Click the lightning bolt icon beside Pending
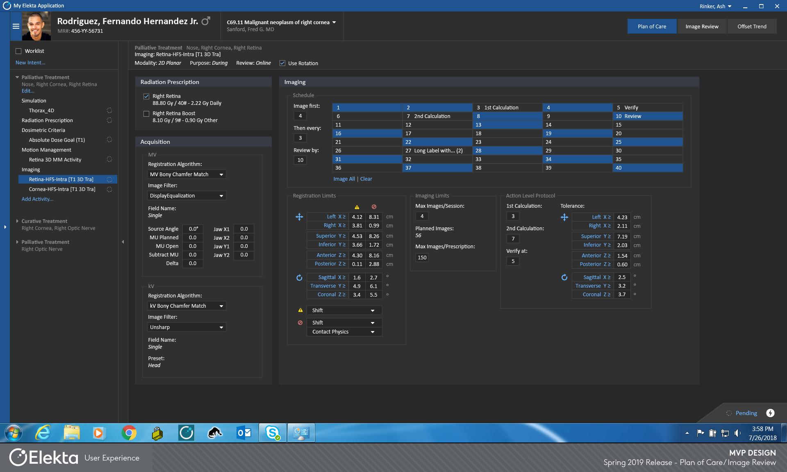This screenshot has height=472, width=787. click(771, 413)
